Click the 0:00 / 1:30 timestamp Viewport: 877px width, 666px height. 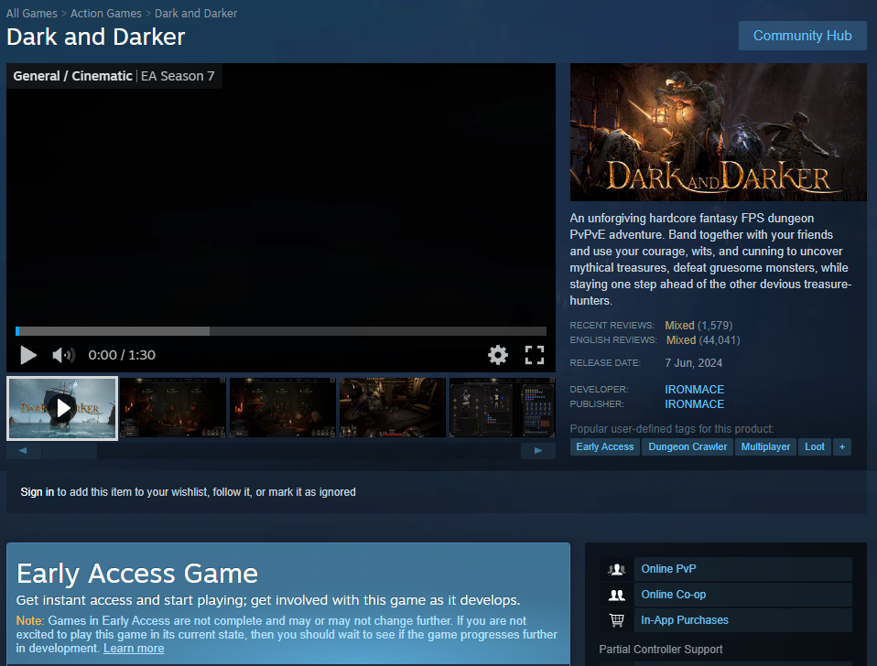(x=122, y=355)
